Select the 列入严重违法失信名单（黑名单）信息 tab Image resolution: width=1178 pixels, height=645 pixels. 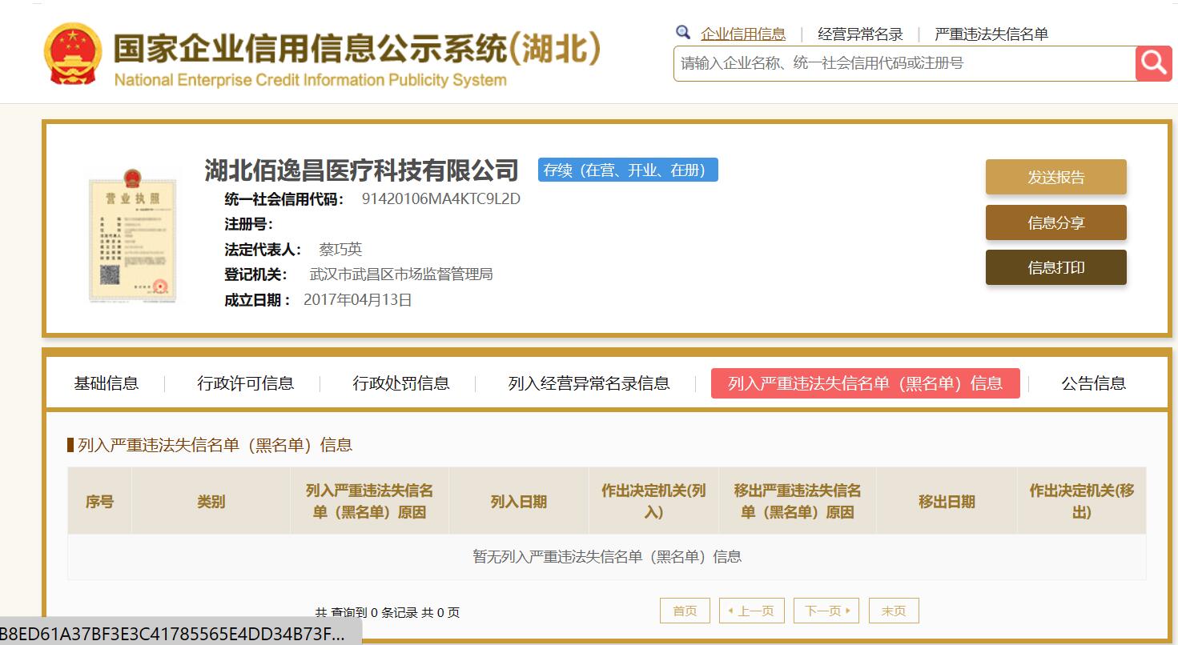(x=866, y=383)
